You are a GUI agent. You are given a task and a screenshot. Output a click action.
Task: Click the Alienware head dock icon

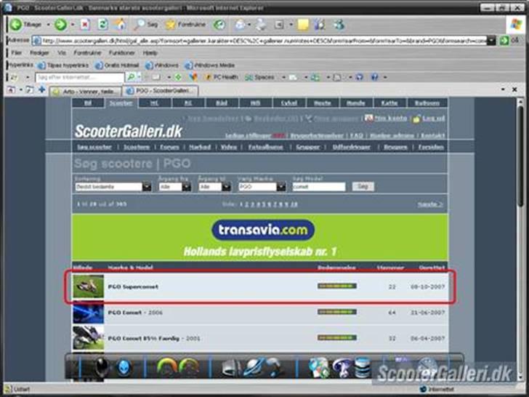[x=103, y=368]
